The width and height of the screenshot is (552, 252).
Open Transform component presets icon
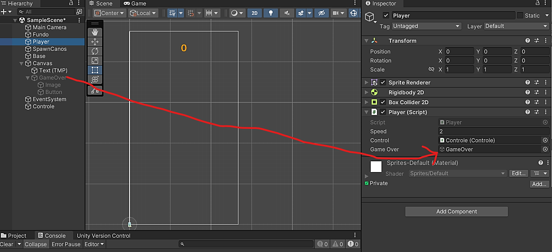[537, 41]
